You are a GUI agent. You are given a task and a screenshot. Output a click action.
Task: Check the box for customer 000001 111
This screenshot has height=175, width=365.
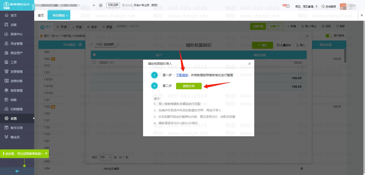[94, 62]
